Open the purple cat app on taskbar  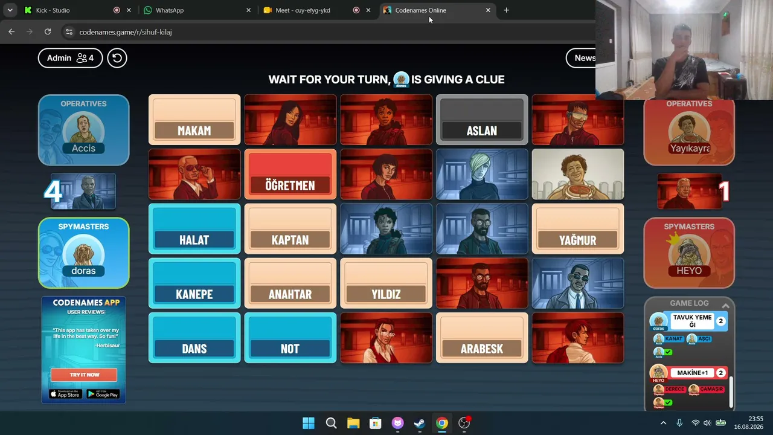pos(397,423)
